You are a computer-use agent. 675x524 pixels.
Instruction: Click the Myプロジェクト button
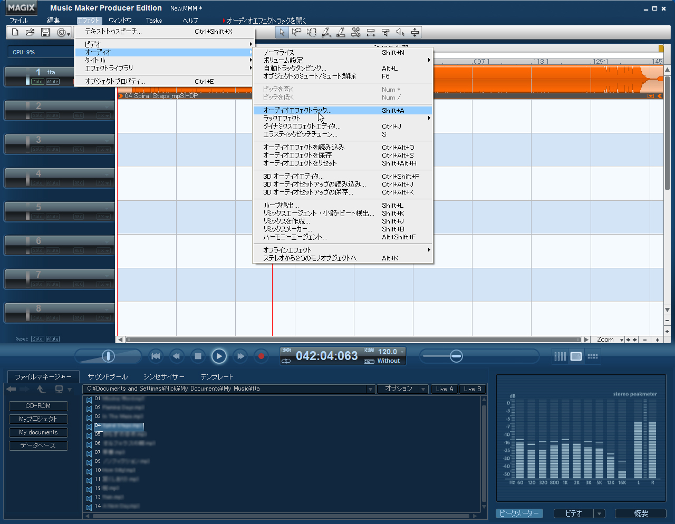(38, 419)
